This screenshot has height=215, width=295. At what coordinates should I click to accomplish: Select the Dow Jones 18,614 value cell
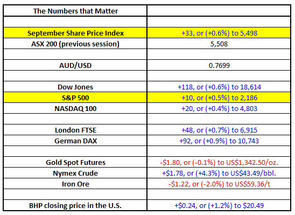(219, 87)
